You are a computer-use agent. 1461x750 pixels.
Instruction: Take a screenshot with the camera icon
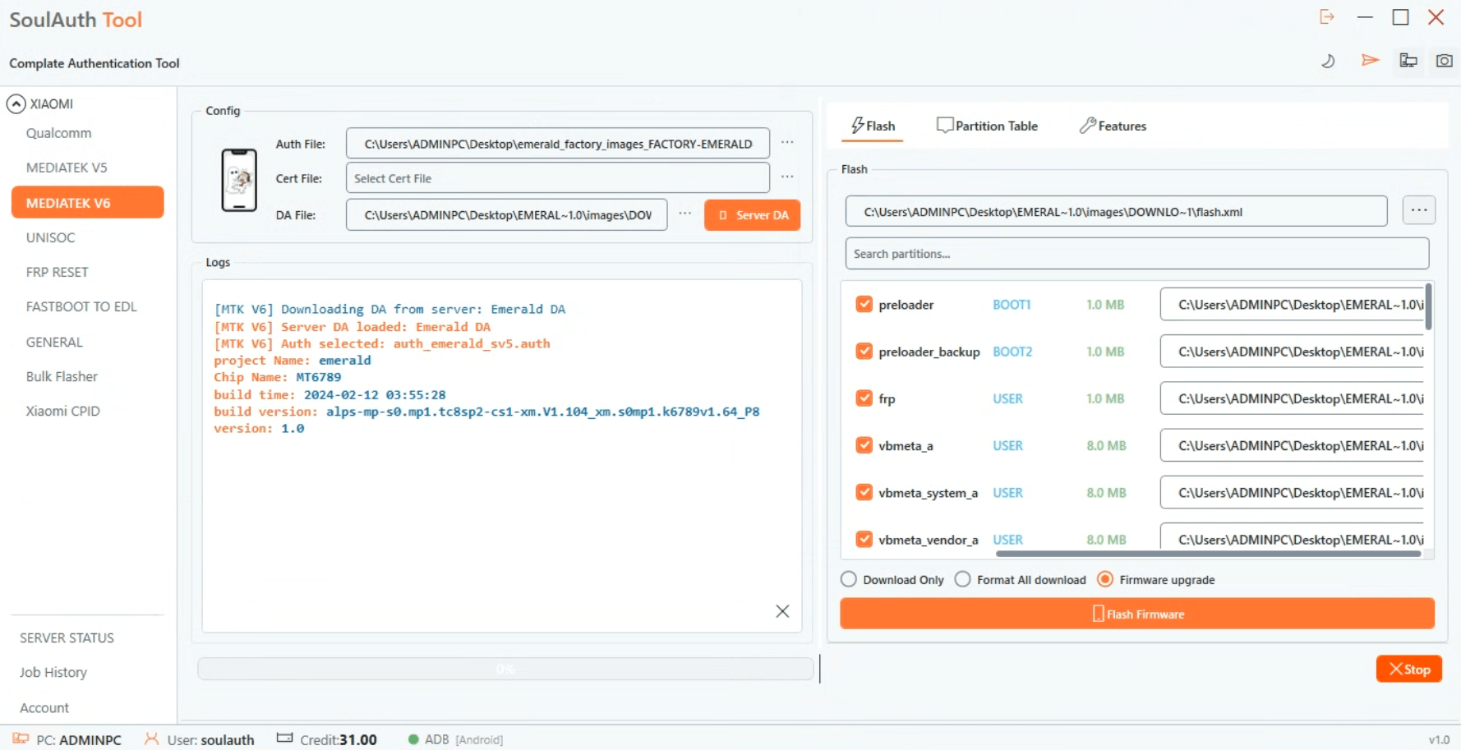click(x=1444, y=60)
